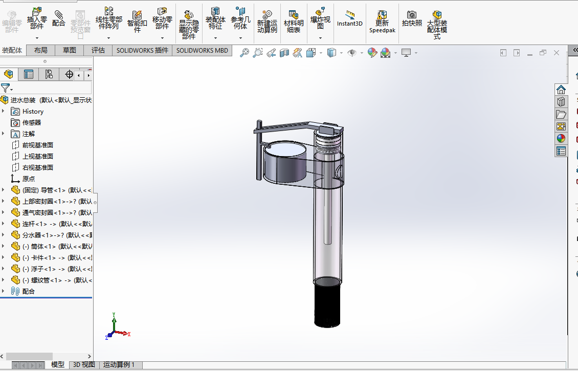
Task: Open SOLIDWORKS Resources home icon in task pane
Action: (561, 90)
